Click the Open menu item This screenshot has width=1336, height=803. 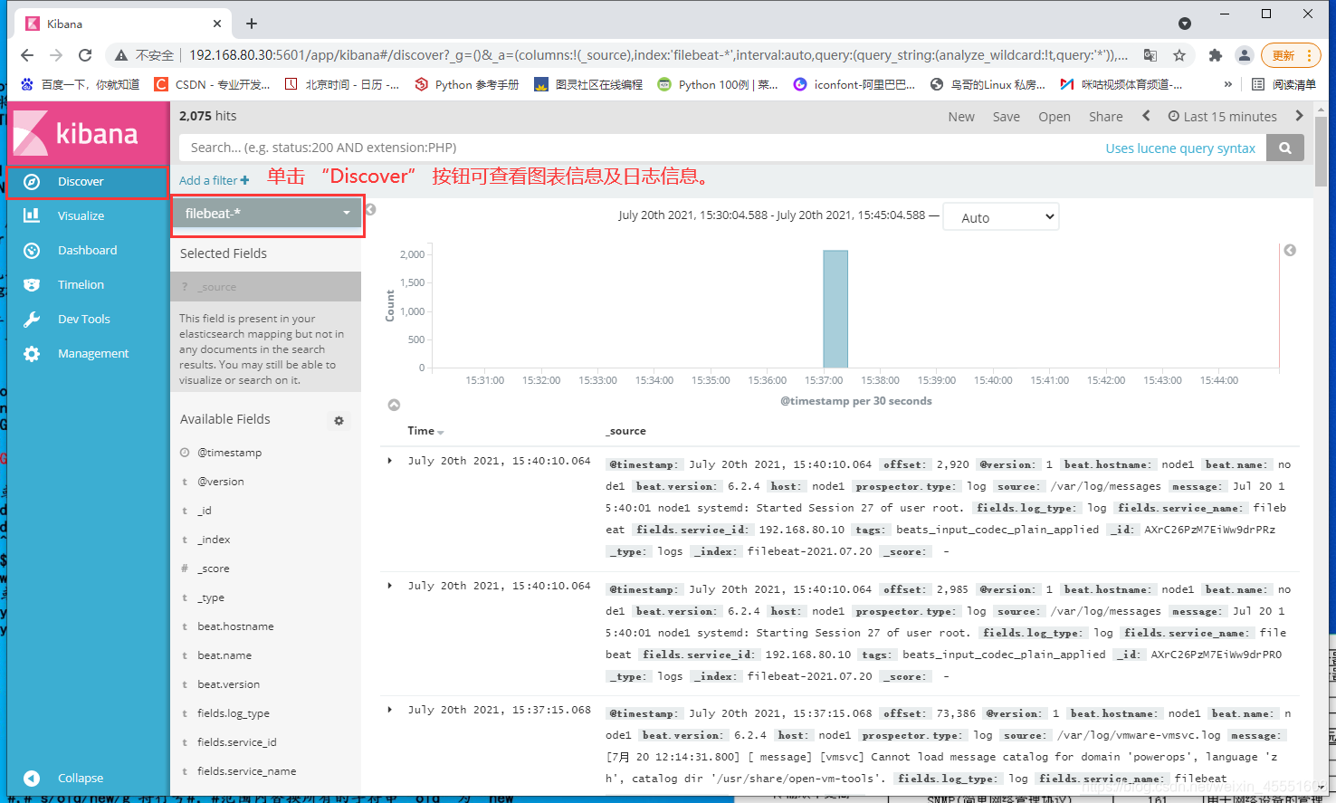coord(1054,117)
